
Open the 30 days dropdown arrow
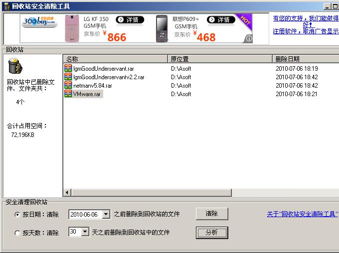coord(85,232)
